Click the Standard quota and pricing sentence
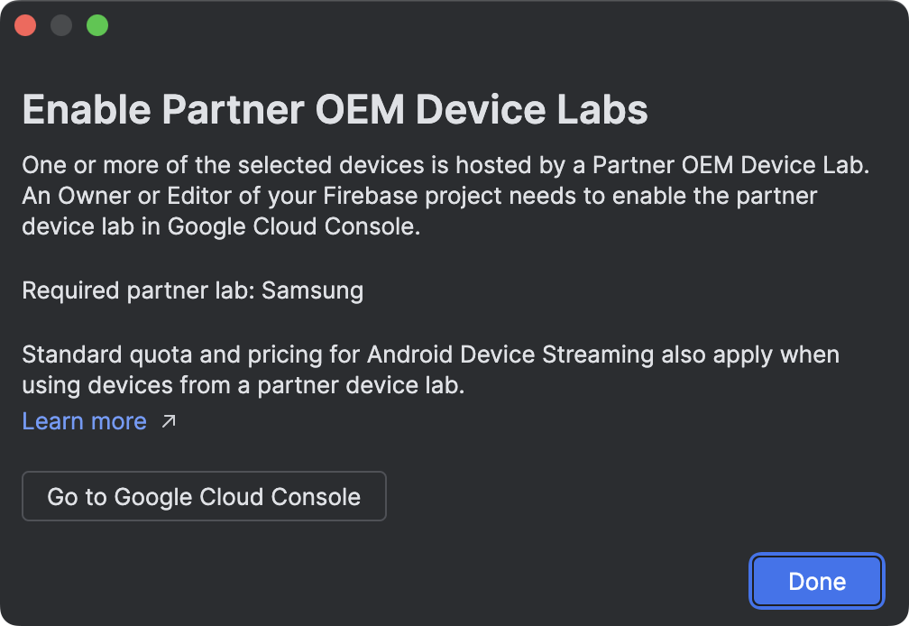 click(430, 354)
